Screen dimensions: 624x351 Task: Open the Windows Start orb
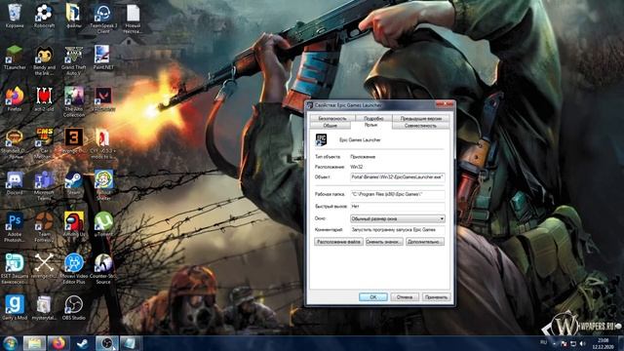[10, 343]
